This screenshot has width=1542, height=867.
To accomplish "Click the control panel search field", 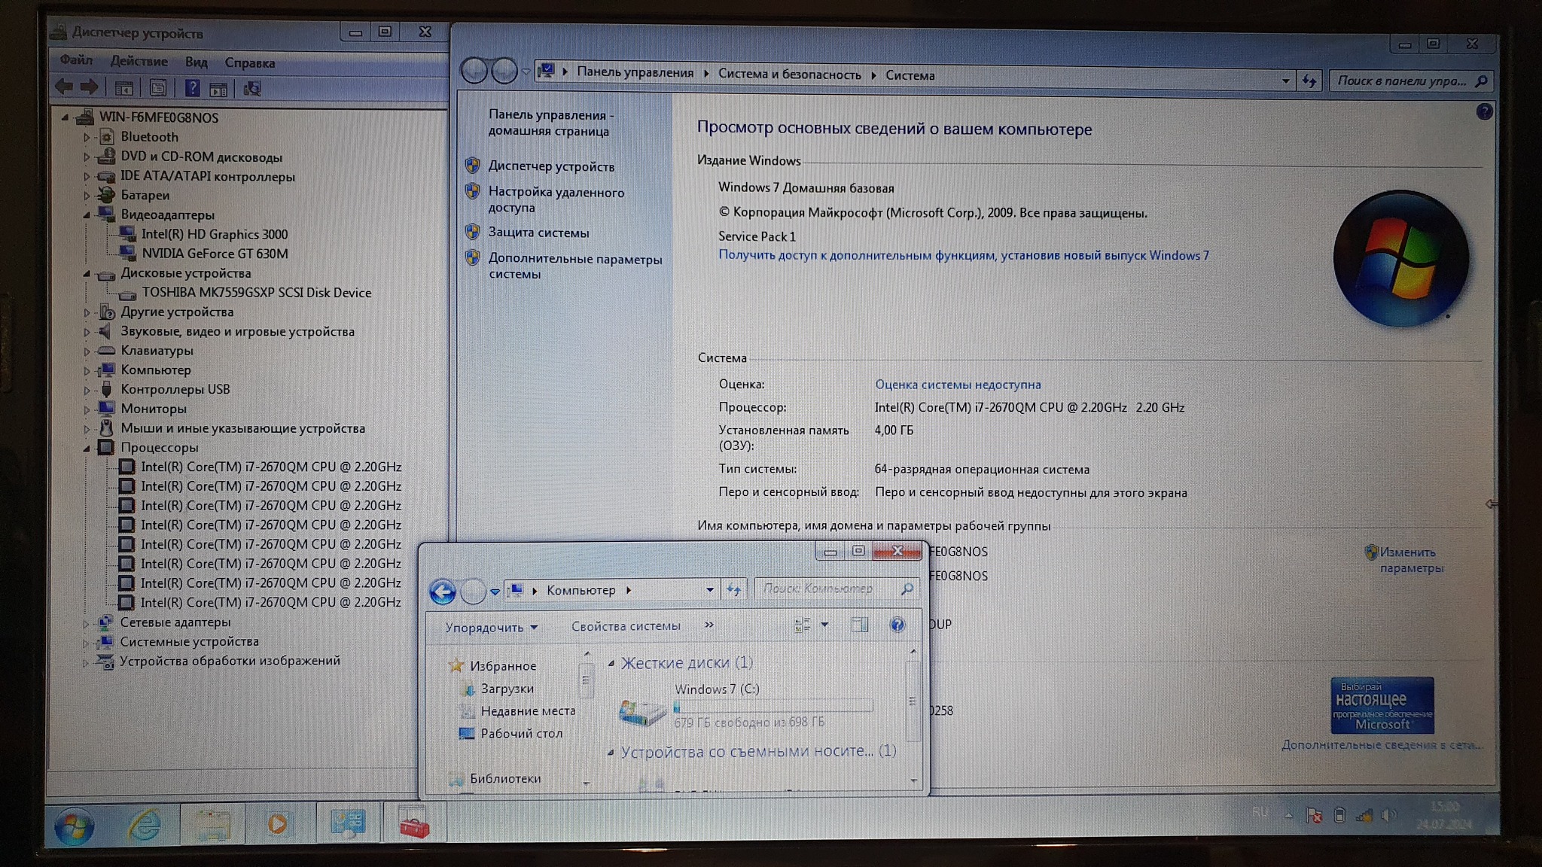I will tap(1401, 81).
